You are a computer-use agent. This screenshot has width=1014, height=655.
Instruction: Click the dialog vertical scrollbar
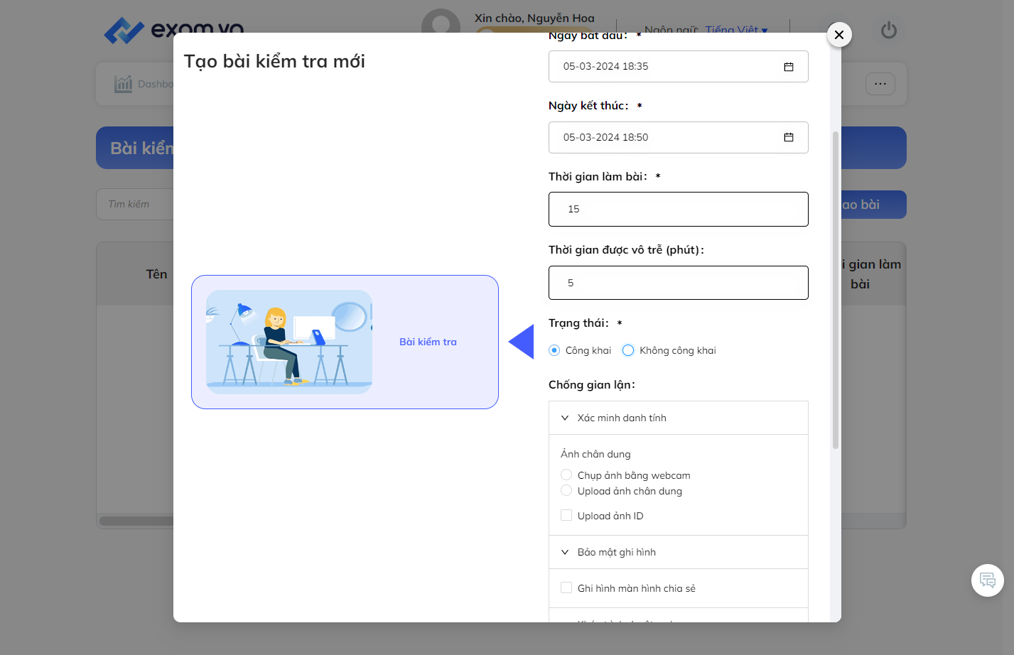[836, 290]
